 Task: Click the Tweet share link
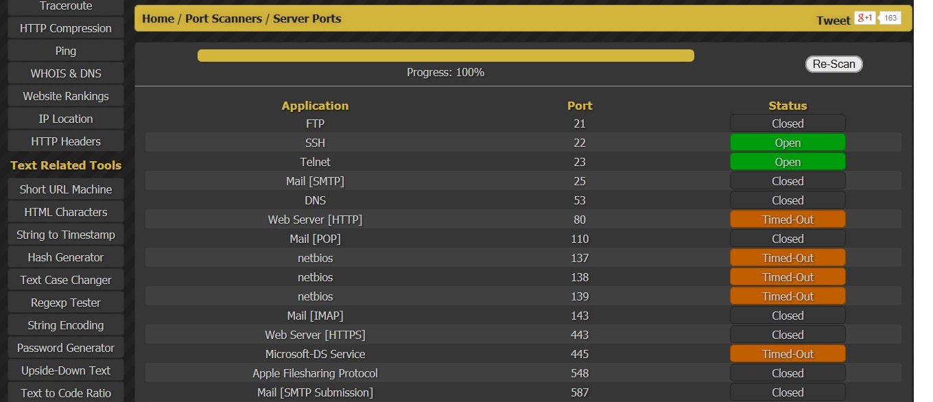tap(833, 20)
